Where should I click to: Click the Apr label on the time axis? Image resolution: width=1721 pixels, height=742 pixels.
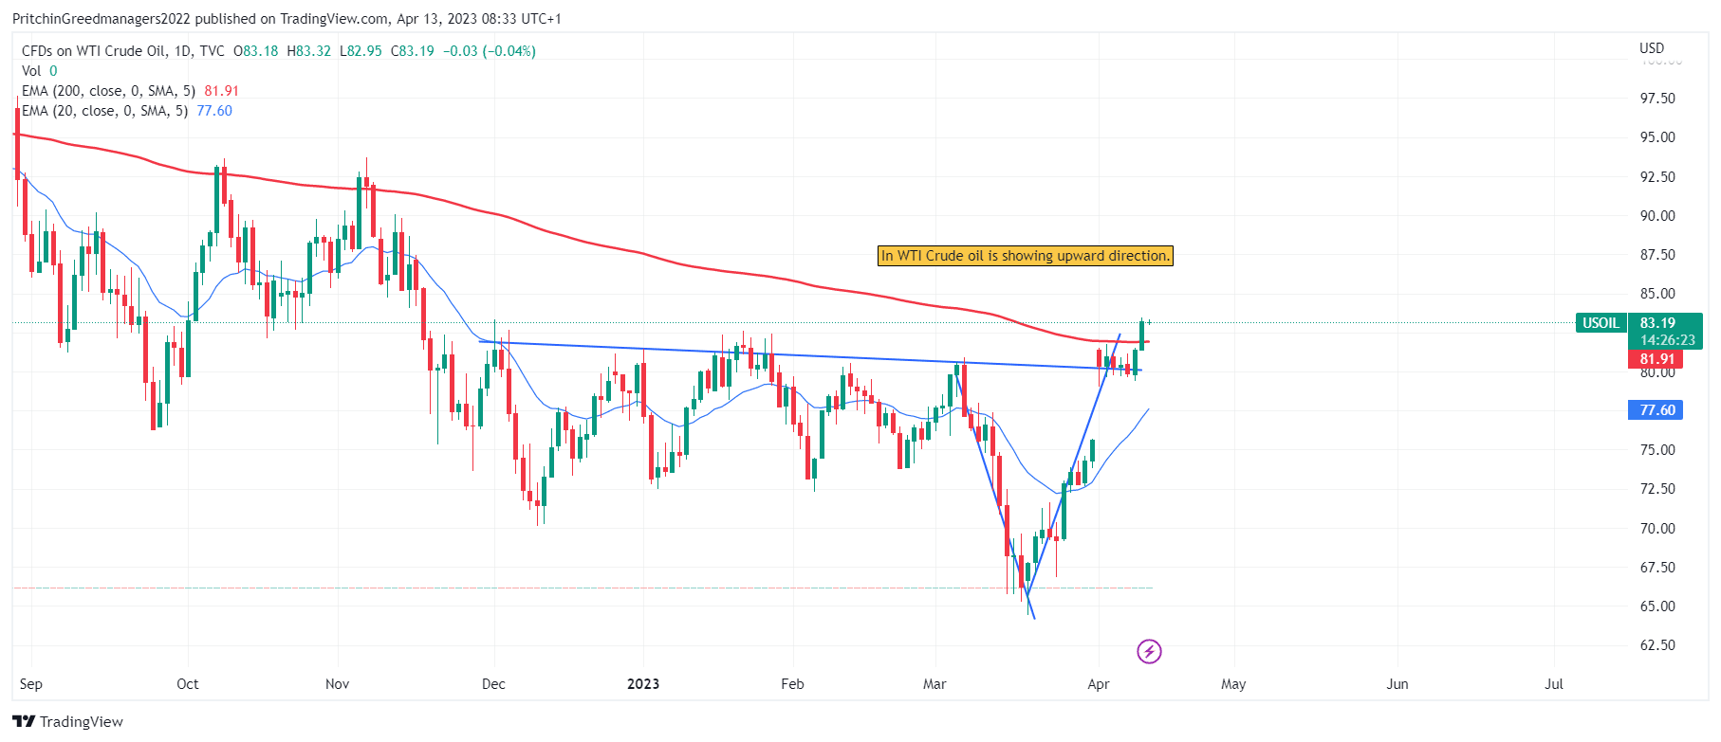[x=1099, y=684]
